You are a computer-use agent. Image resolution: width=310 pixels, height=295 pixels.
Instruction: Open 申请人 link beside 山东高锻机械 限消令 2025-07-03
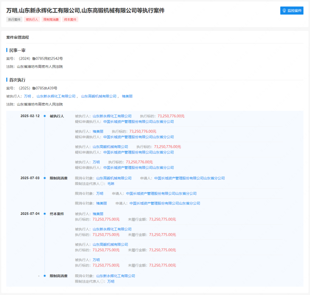pos(190,178)
